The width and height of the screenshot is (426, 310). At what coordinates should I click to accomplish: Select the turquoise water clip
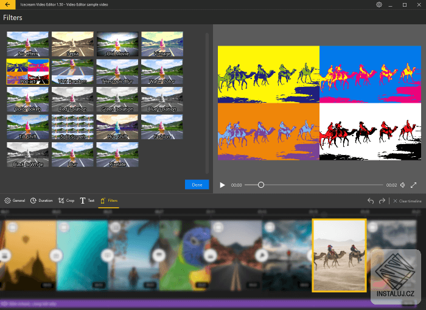82,255
